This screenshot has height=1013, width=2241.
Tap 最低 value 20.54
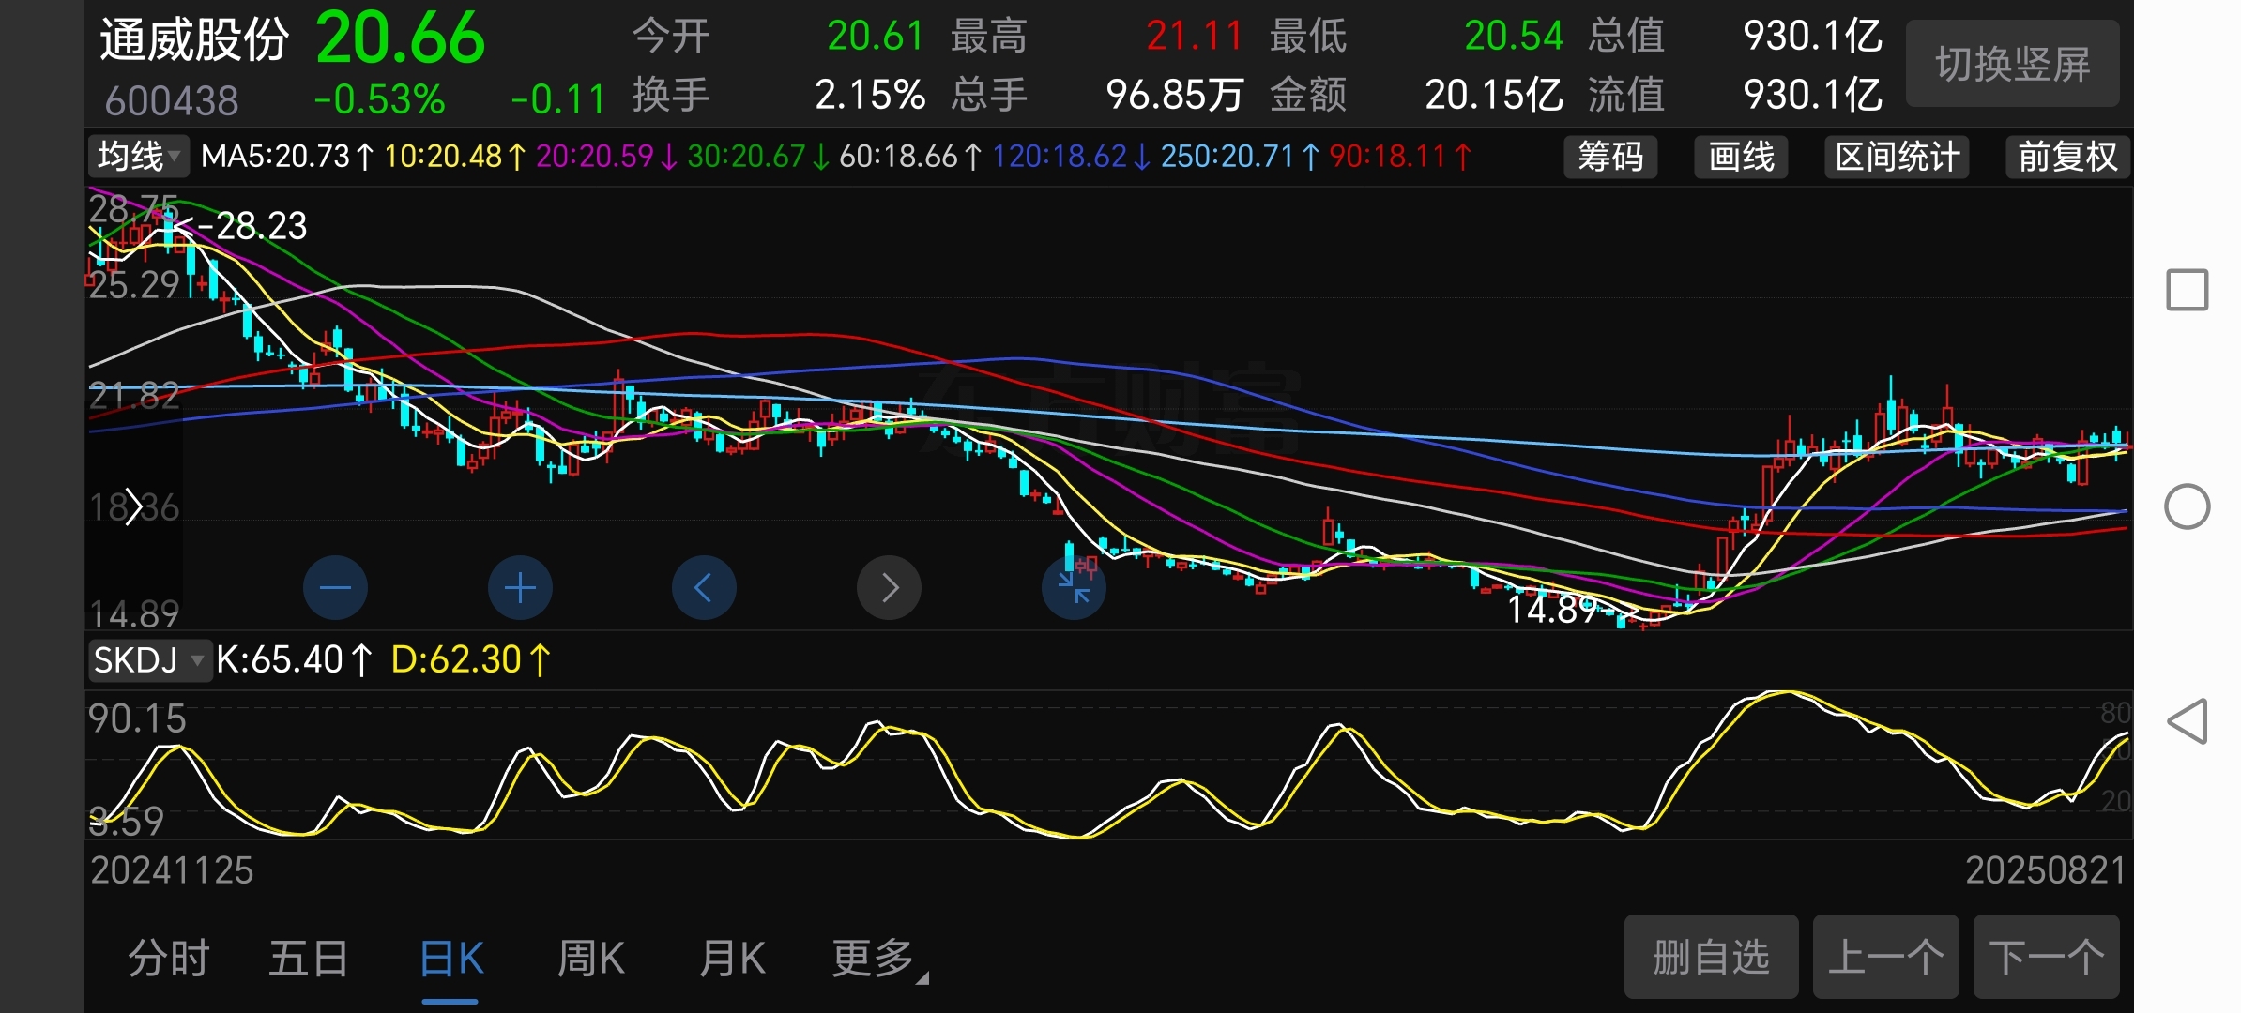click(x=1514, y=37)
